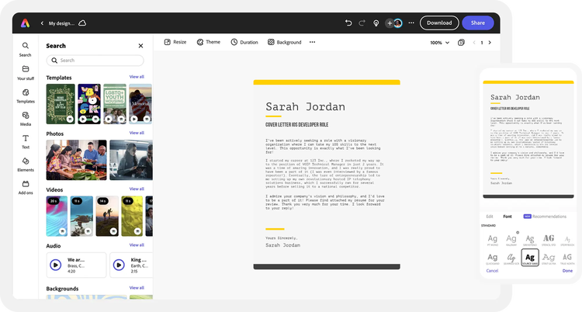Switch to the Edit tab in mobile panel
This screenshot has height=312, width=582.
pyautogui.click(x=490, y=217)
